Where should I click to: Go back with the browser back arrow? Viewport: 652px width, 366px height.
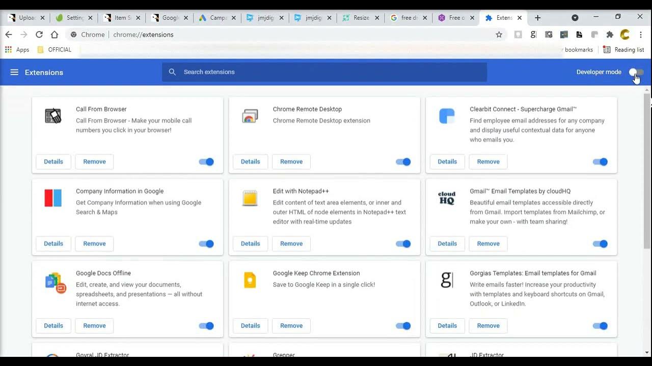(x=9, y=35)
